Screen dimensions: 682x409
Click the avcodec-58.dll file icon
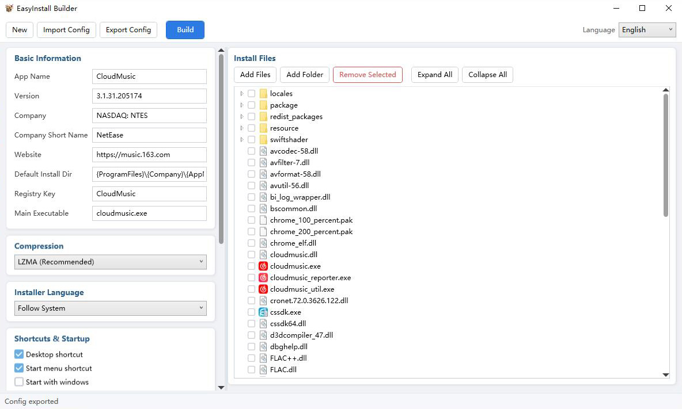[x=263, y=151]
